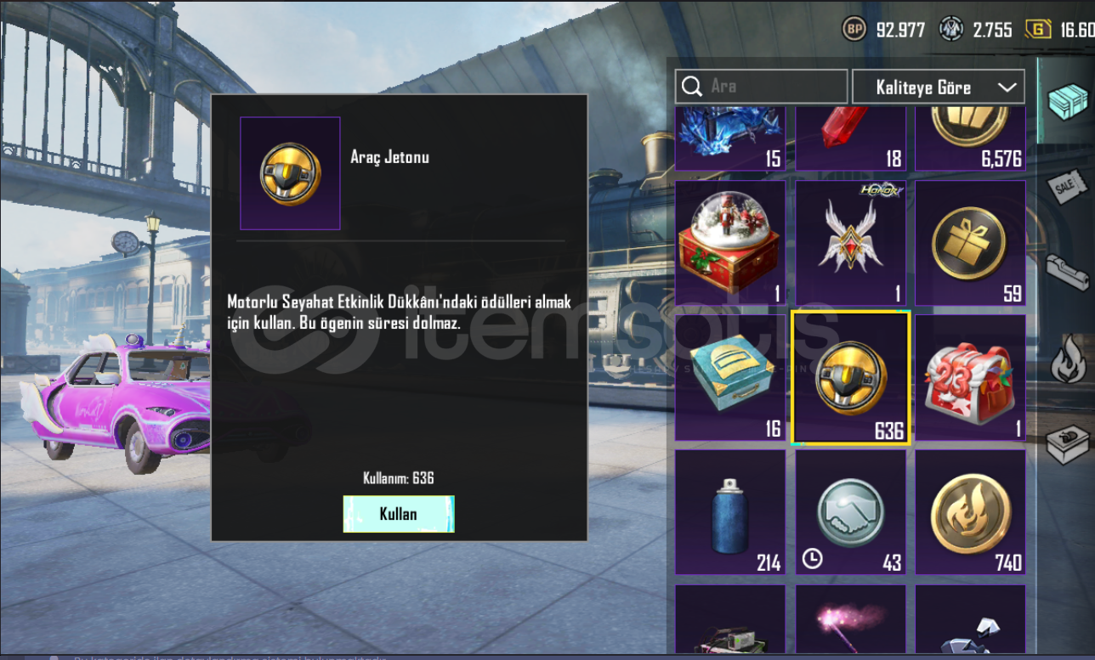Open the SALE tag tab in sidebar
This screenshot has height=660, width=1095.
click(x=1067, y=186)
